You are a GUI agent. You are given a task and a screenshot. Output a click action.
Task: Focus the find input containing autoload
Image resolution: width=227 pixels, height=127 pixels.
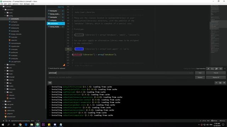coord(121,73)
